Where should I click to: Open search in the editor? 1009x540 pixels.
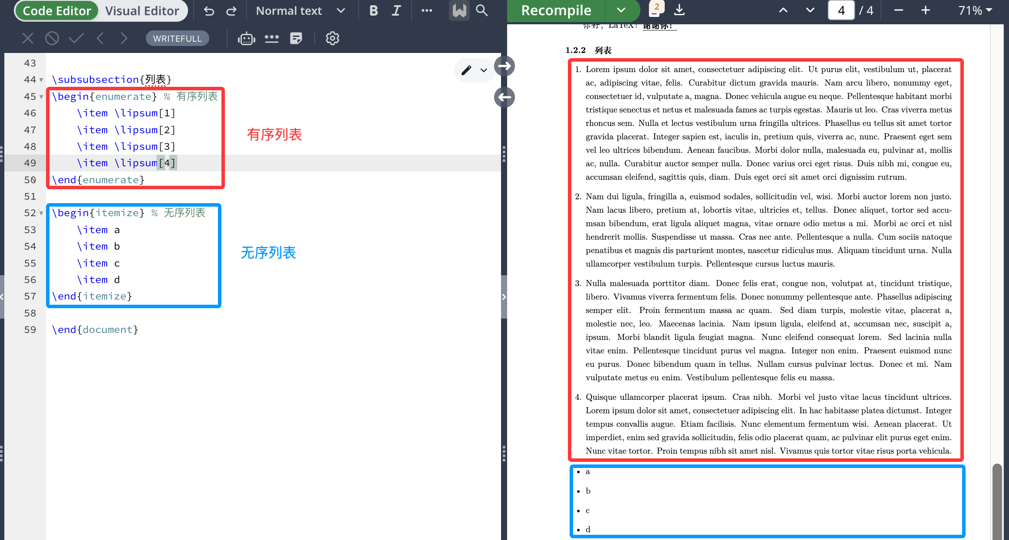pyautogui.click(x=482, y=10)
